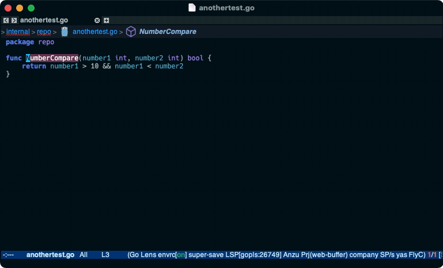Click the All position indicator in mode line
This screenshot has width=443, height=268.
tap(84, 255)
